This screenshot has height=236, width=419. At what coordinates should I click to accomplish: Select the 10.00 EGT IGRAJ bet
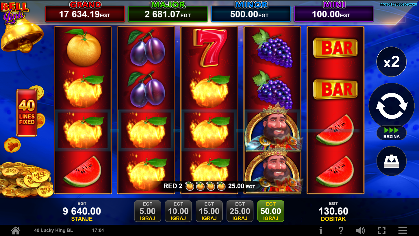pos(178,211)
